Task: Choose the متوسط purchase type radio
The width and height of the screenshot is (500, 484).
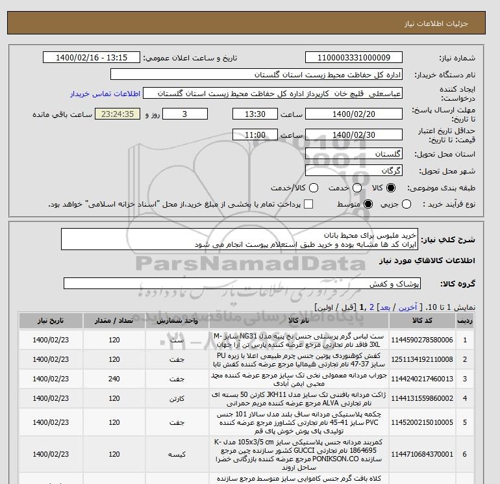Action: tap(368, 204)
